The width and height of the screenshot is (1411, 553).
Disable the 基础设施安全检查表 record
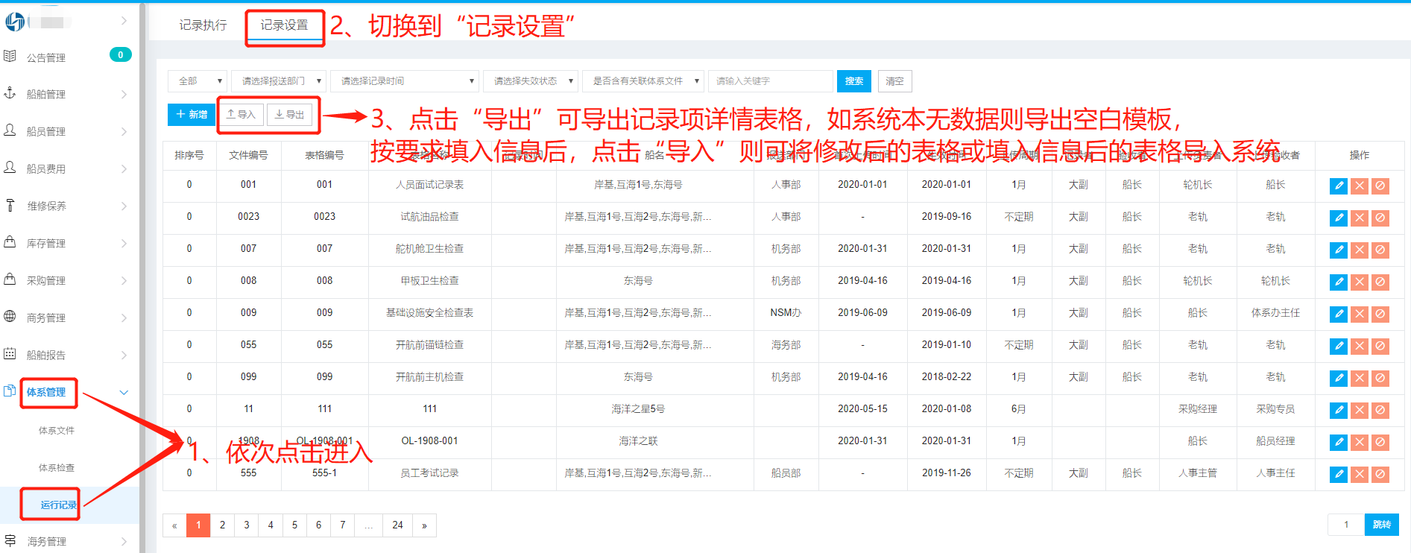(1380, 314)
